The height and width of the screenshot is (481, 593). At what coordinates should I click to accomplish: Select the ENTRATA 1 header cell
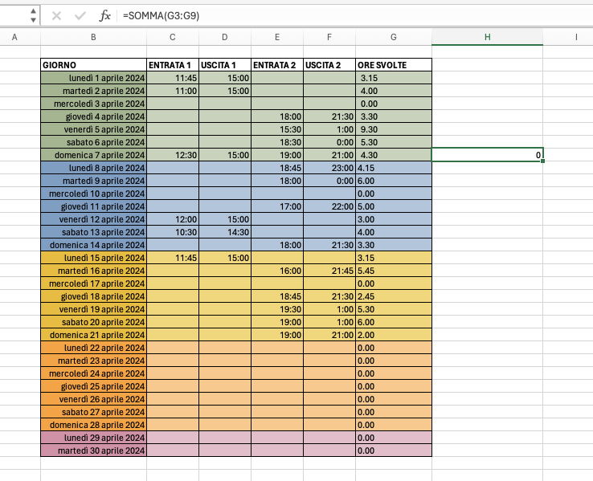pyautogui.click(x=173, y=65)
